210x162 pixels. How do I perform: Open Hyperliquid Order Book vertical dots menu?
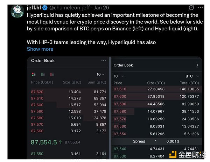tap(198, 65)
